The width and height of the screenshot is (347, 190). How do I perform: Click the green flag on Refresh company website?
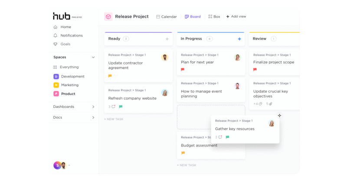click(x=121, y=106)
